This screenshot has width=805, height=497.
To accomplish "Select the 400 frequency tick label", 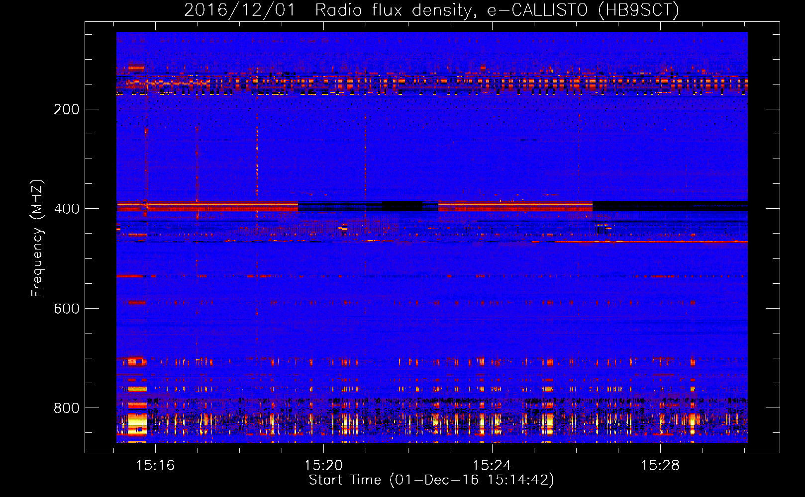I will [67, 209].
